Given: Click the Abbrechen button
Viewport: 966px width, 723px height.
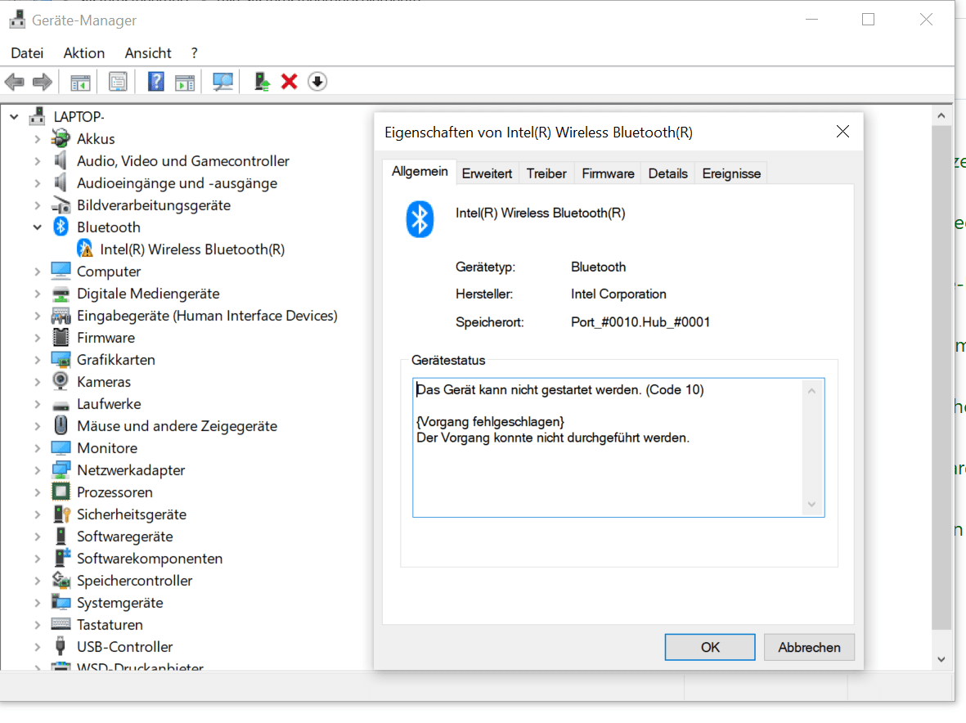Looking at the screenshot, I should [x=809, y=647].
